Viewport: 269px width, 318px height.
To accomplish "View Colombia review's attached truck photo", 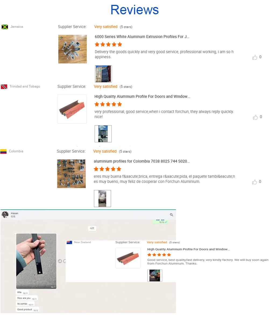I will pos(102,199).
